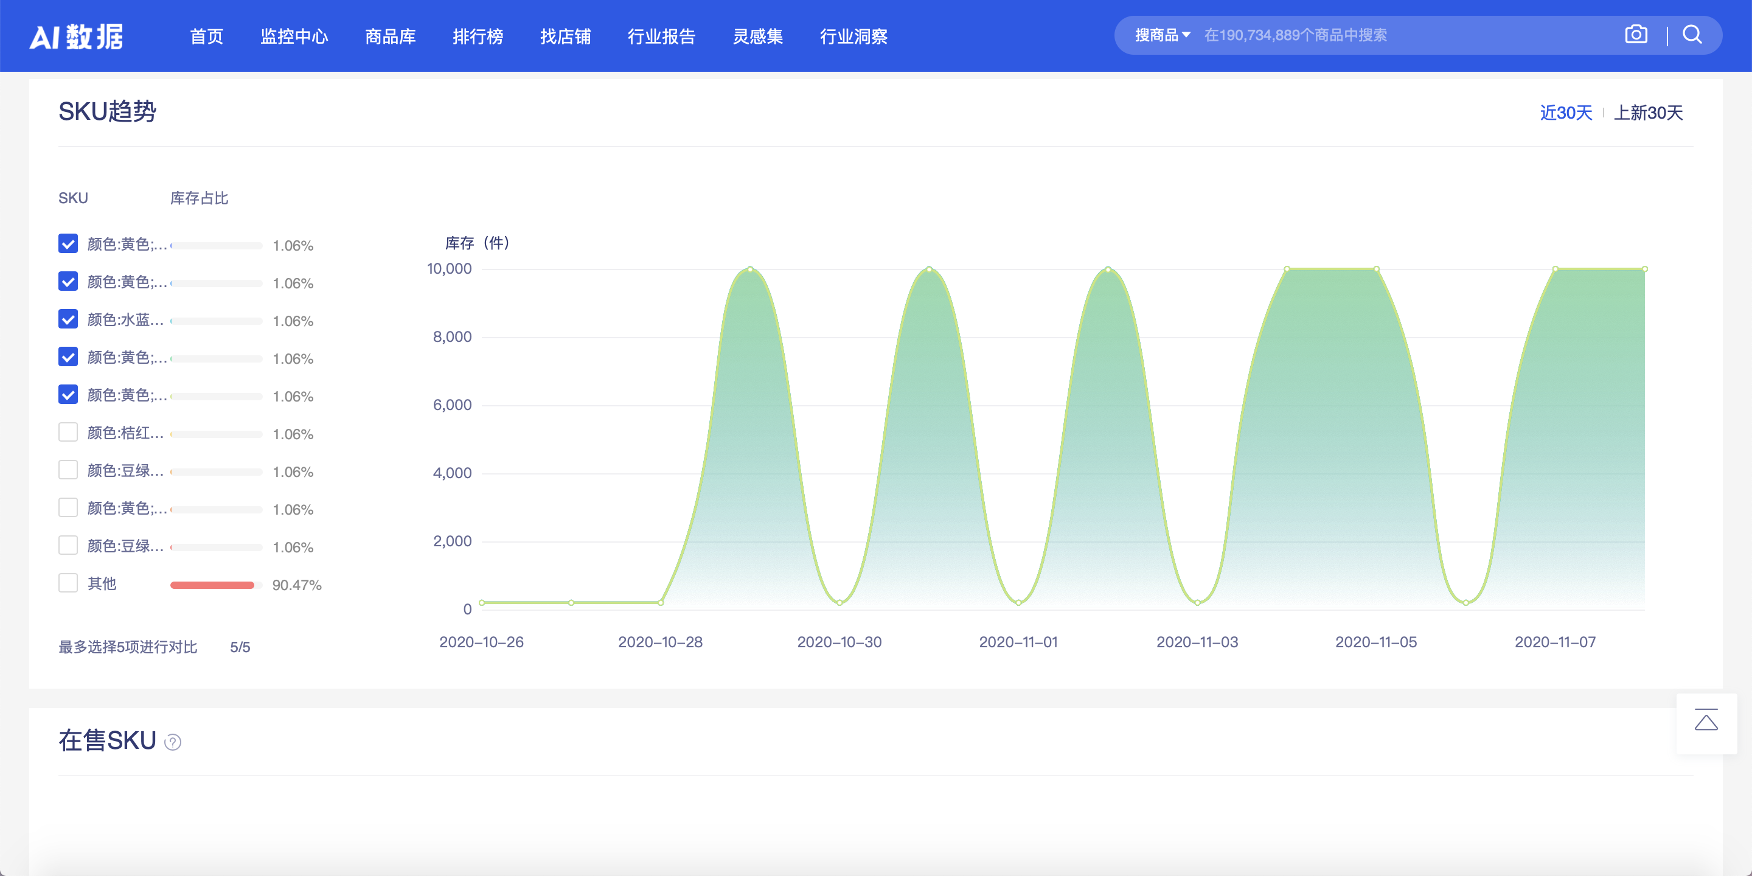Click the camera image-search icon

[1636, 35]
